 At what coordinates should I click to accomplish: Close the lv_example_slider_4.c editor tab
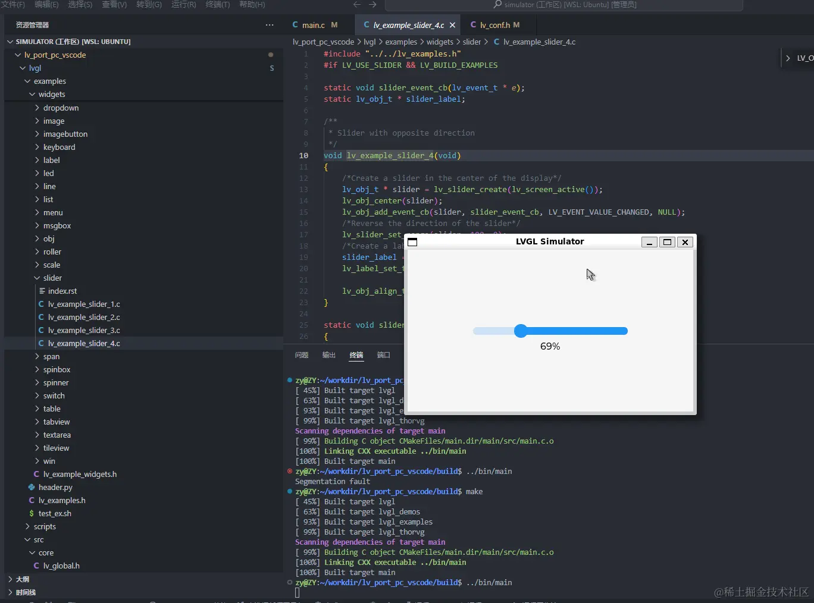pos(452,25)
